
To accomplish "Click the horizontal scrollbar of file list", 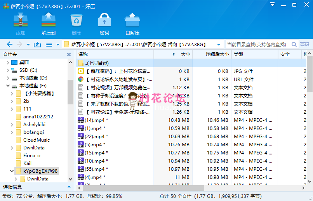I will coord(143,188).
